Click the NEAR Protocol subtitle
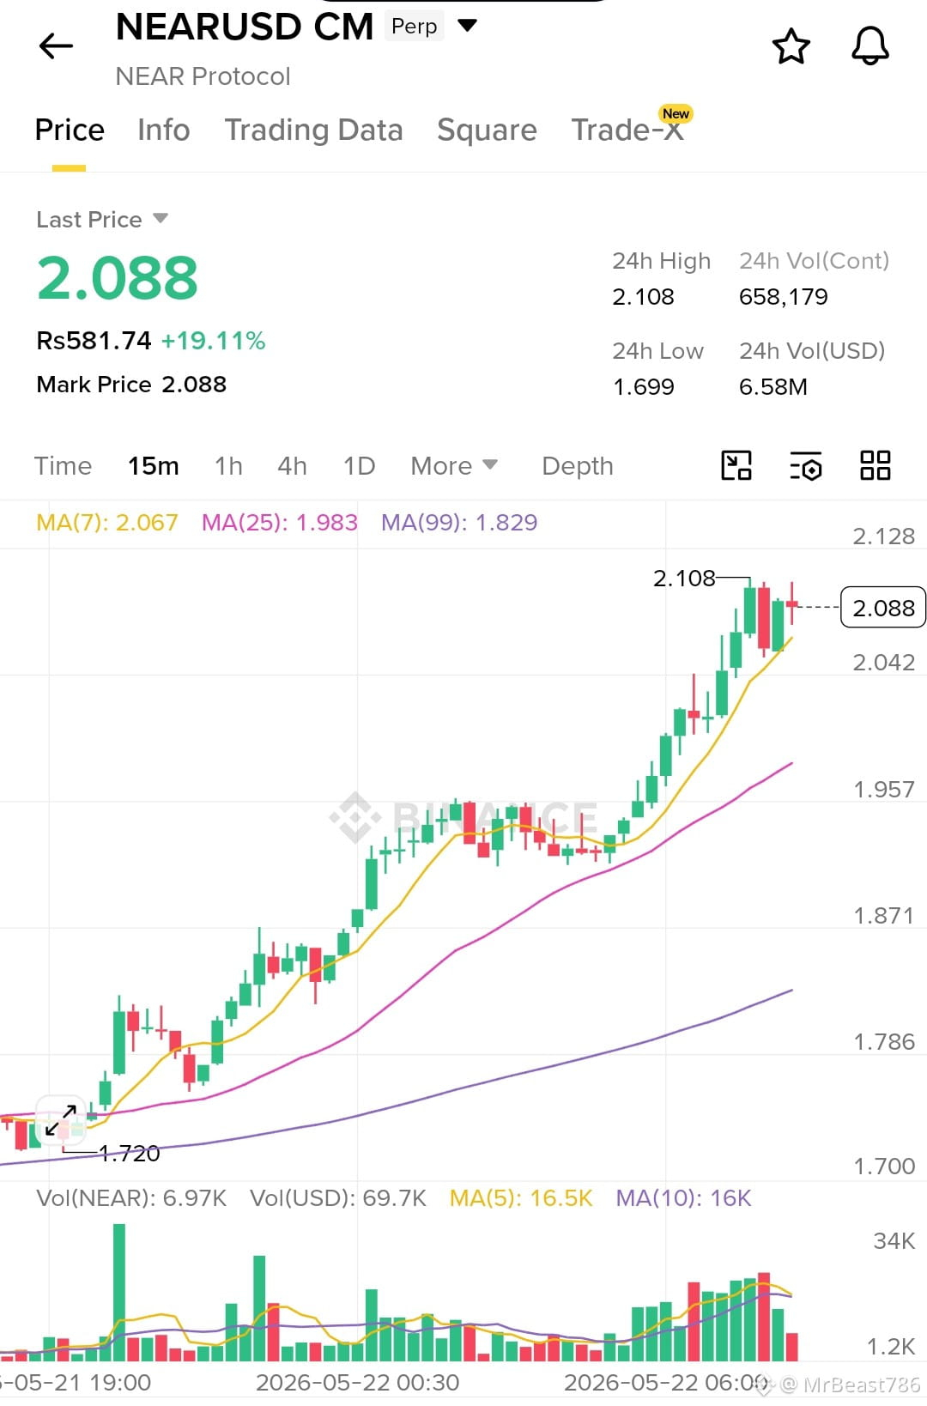 click(203, 76)
